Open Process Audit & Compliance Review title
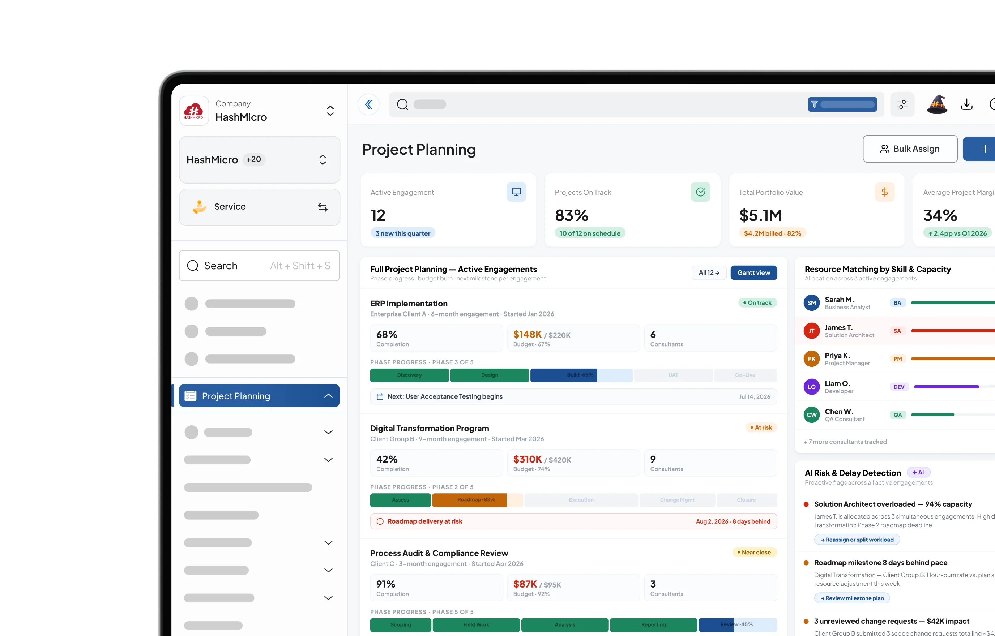This screenshot has height=636, width=995. pyautogui.click(x=439, y=553)
